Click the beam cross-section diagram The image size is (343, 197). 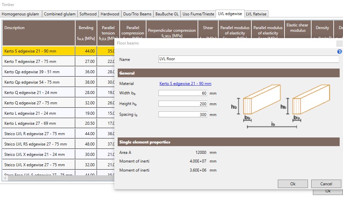coord(281,106)
